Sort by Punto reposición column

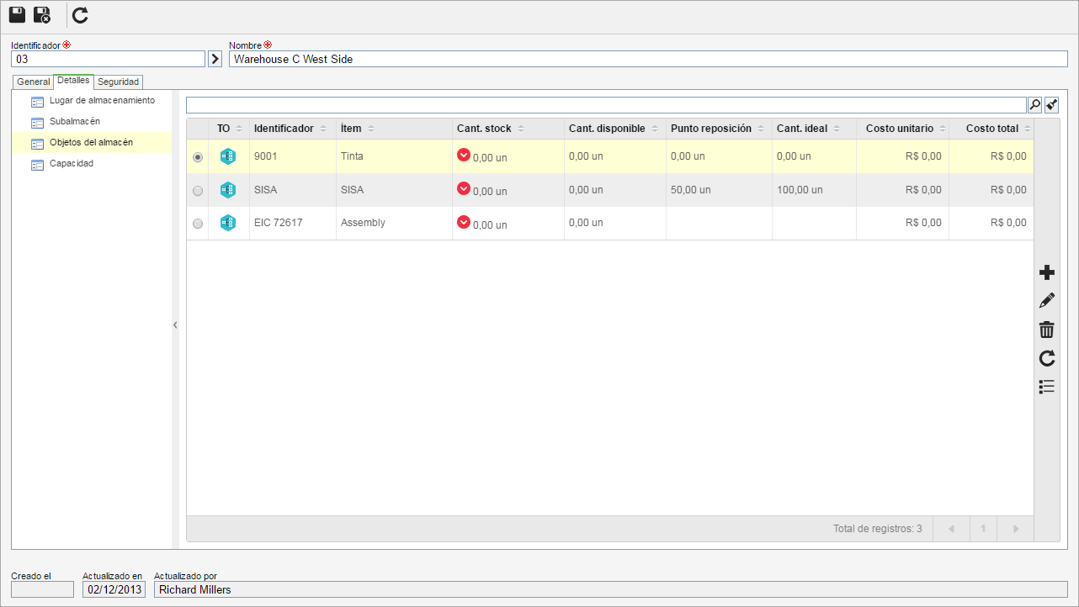(719, 129)
